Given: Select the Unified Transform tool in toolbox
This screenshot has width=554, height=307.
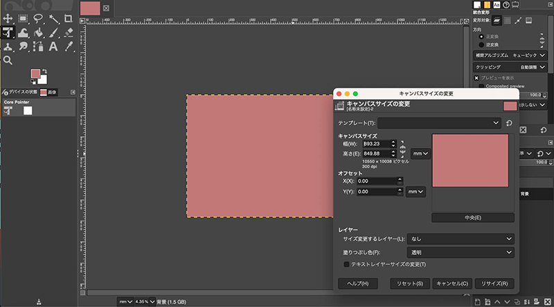Looking at the screenshot, I should coord(8,32).
